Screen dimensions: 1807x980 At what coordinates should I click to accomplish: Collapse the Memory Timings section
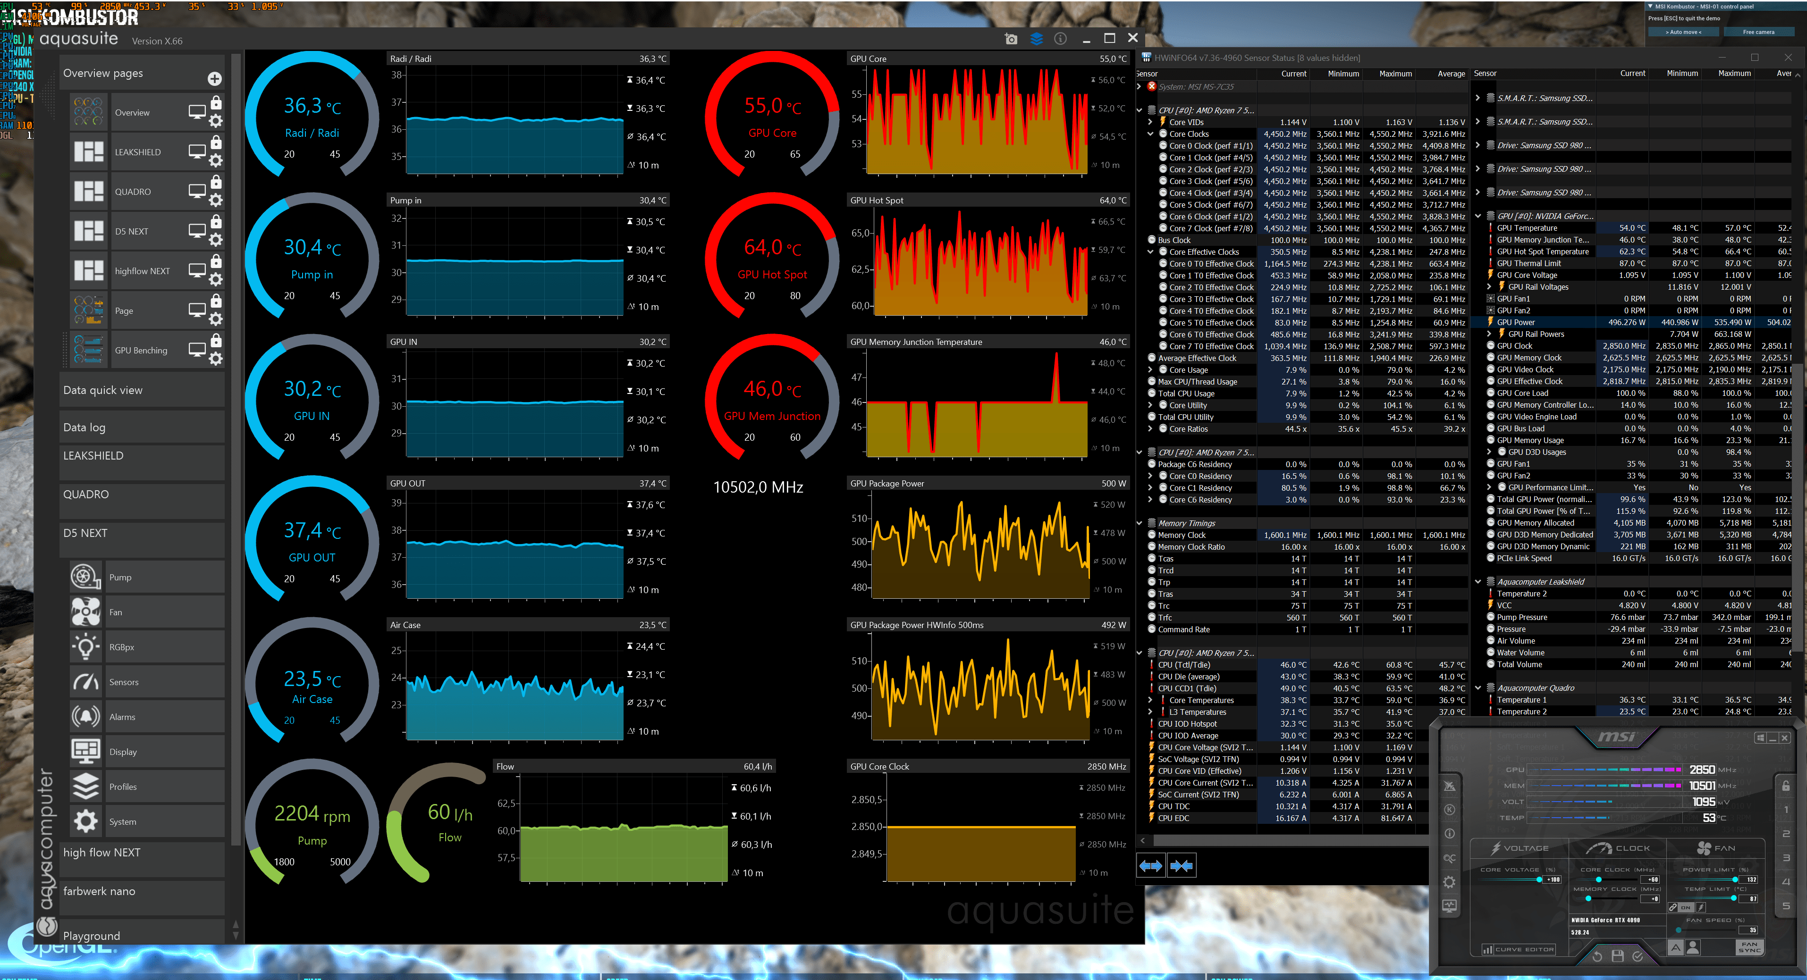click(x=1140, y=523)
